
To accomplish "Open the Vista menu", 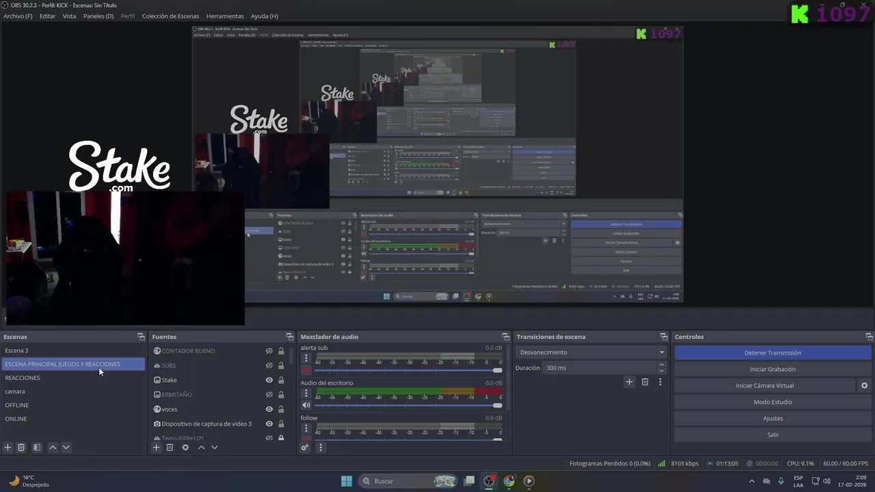I will tap(69, 16).
